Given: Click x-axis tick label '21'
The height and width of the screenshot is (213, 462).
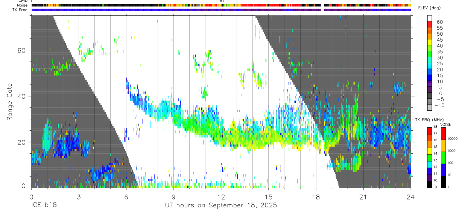Looking at the screenshot, I should pyautogui.click(x=363, y=196).
